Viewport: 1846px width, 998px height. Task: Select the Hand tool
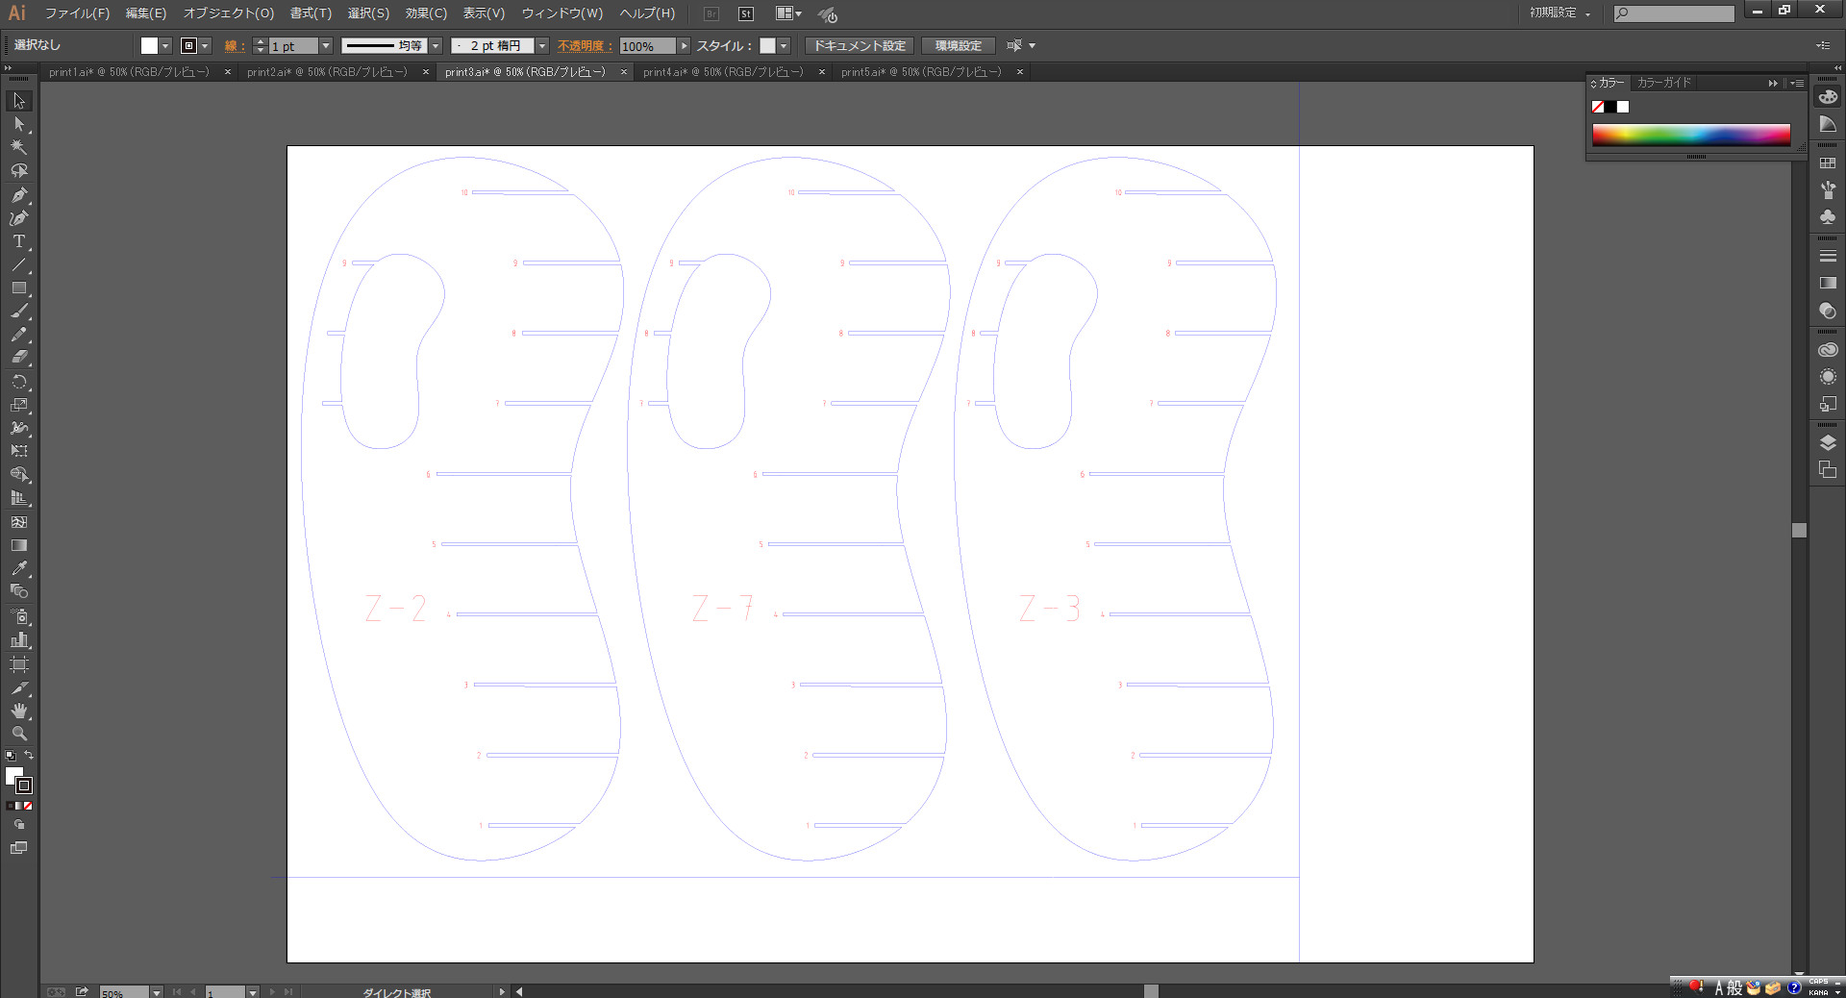19,711
